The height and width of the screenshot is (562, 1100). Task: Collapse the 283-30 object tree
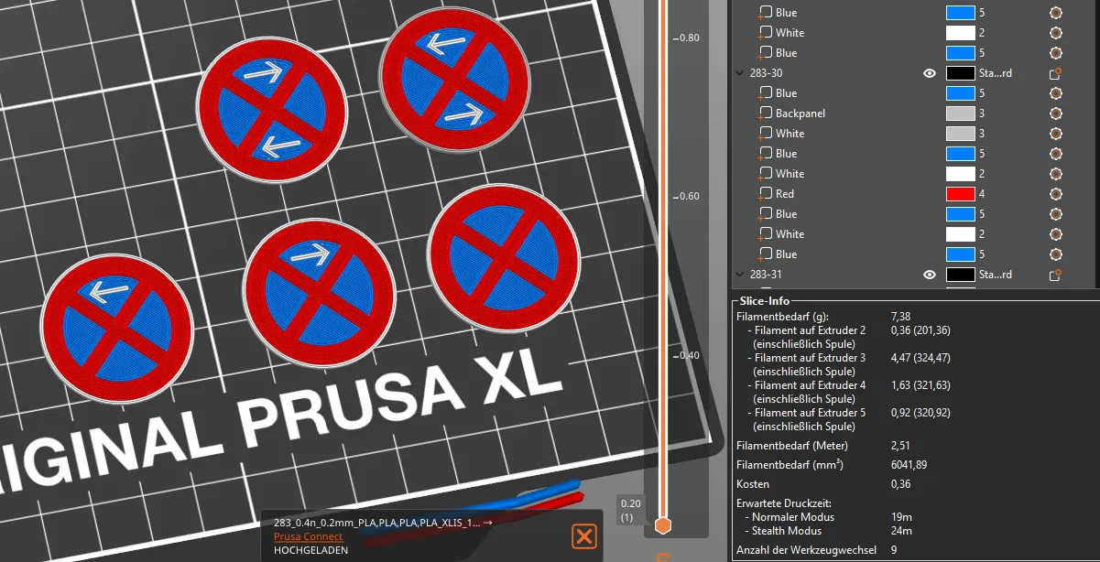740,73
